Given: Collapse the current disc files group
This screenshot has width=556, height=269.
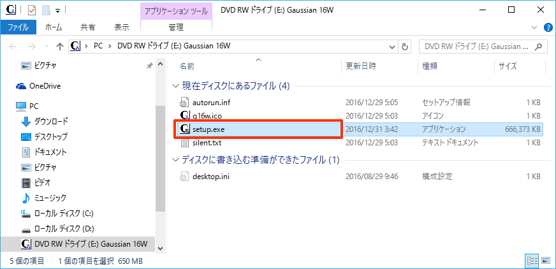Looking at the screenshot, I should click(175, 85).
